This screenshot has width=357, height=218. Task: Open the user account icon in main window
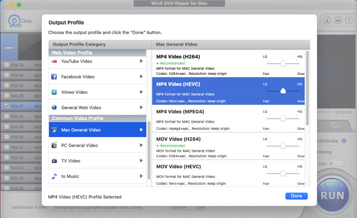(x=327, y=21)
